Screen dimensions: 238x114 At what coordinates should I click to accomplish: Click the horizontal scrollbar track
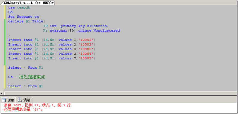click(120, 93)
